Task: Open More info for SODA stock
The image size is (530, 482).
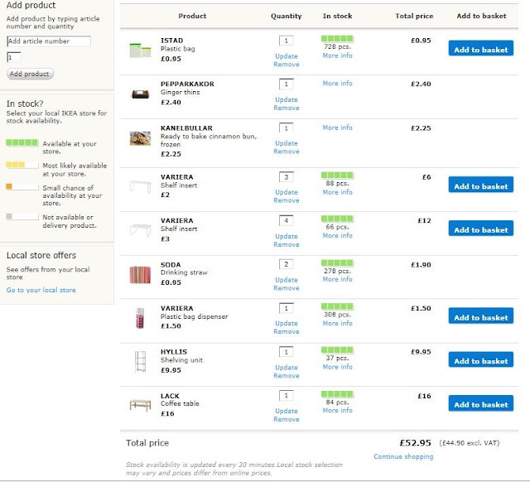Action: [x=337, y=279]
